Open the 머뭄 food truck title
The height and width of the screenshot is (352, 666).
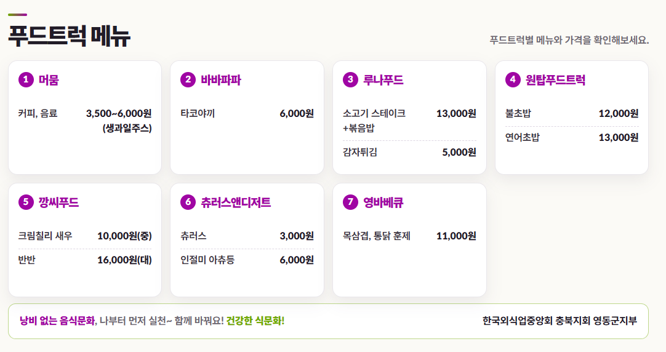tap(49, 80)
